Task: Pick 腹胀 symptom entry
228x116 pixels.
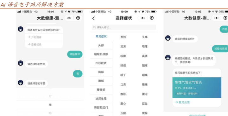Action: pos(123,94)
